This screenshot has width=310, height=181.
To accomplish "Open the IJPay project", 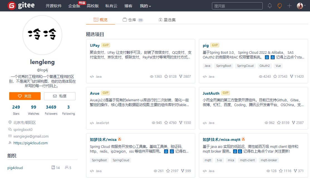I will coord(95,45).
